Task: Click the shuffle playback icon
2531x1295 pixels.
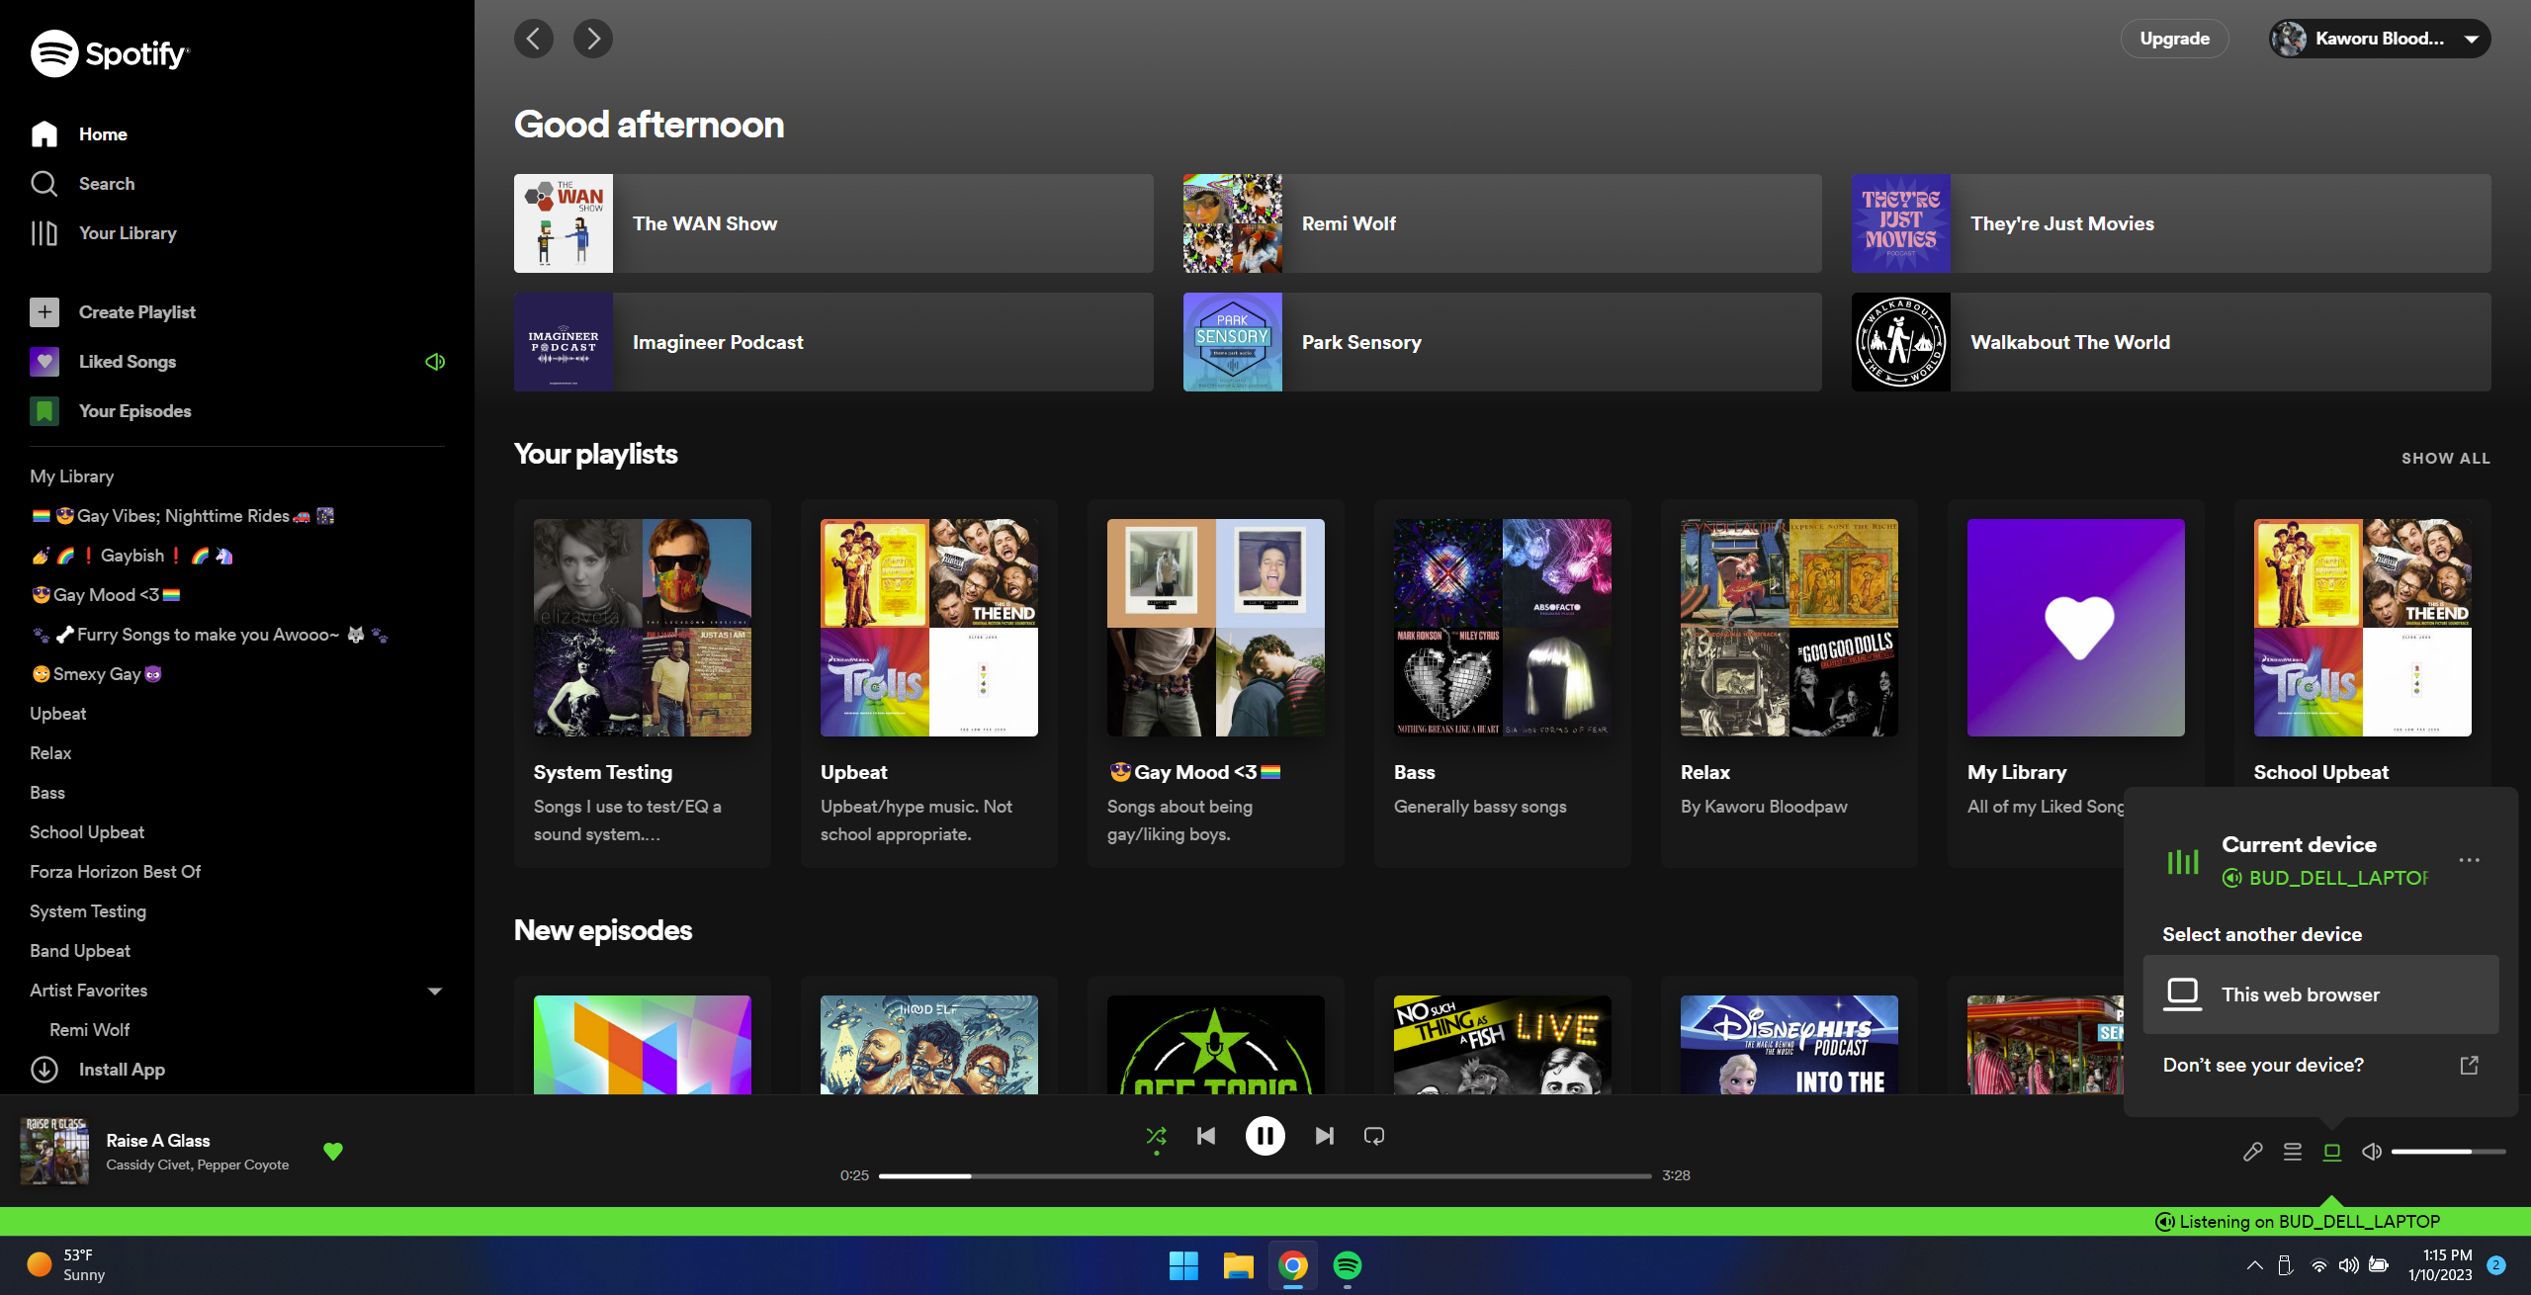Action: [x=1156, y=1137]
